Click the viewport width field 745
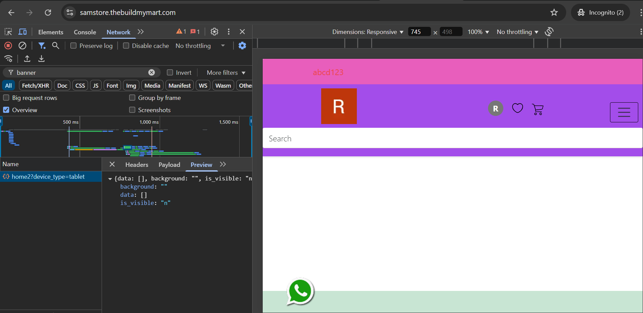The image size is (643, 313). point(419,32)
